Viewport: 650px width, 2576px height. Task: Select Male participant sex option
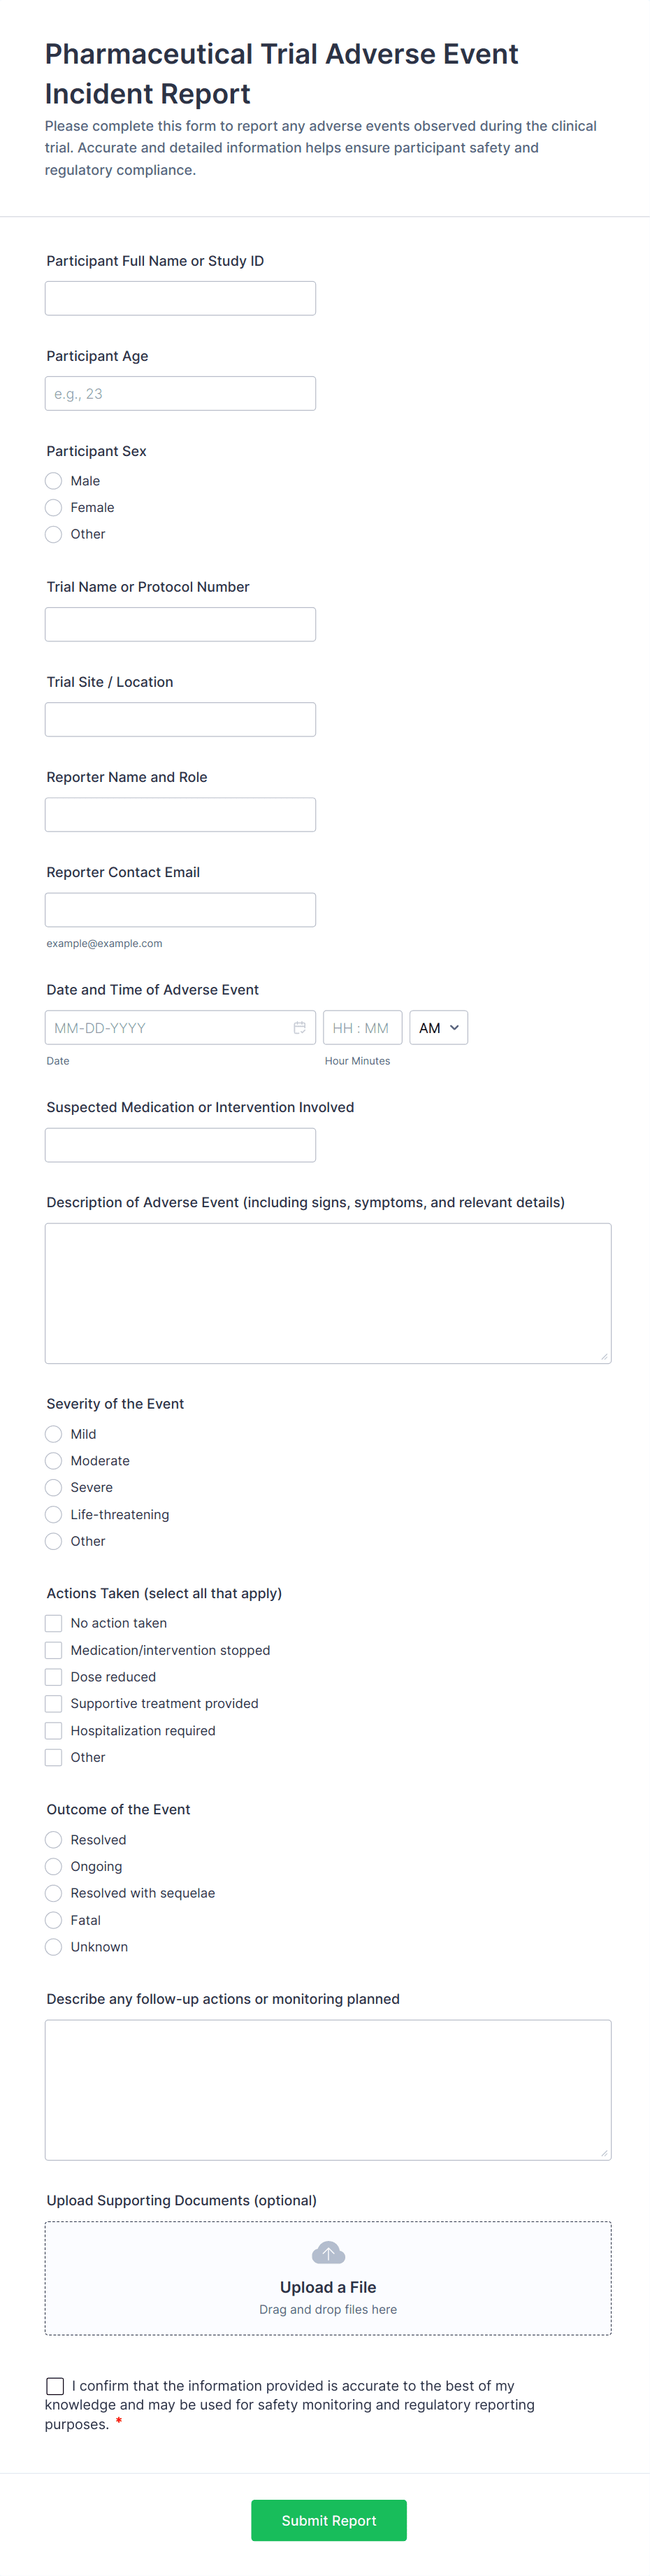pos(54,481)
